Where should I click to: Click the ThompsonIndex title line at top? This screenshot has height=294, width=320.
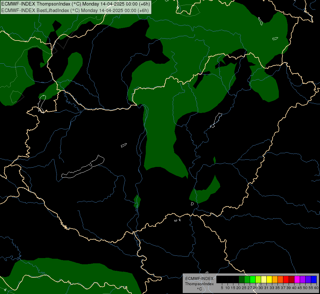[76, 4]
